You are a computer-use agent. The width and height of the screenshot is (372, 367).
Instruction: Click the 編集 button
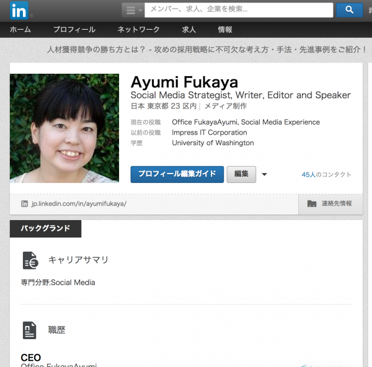click(241, 174)
